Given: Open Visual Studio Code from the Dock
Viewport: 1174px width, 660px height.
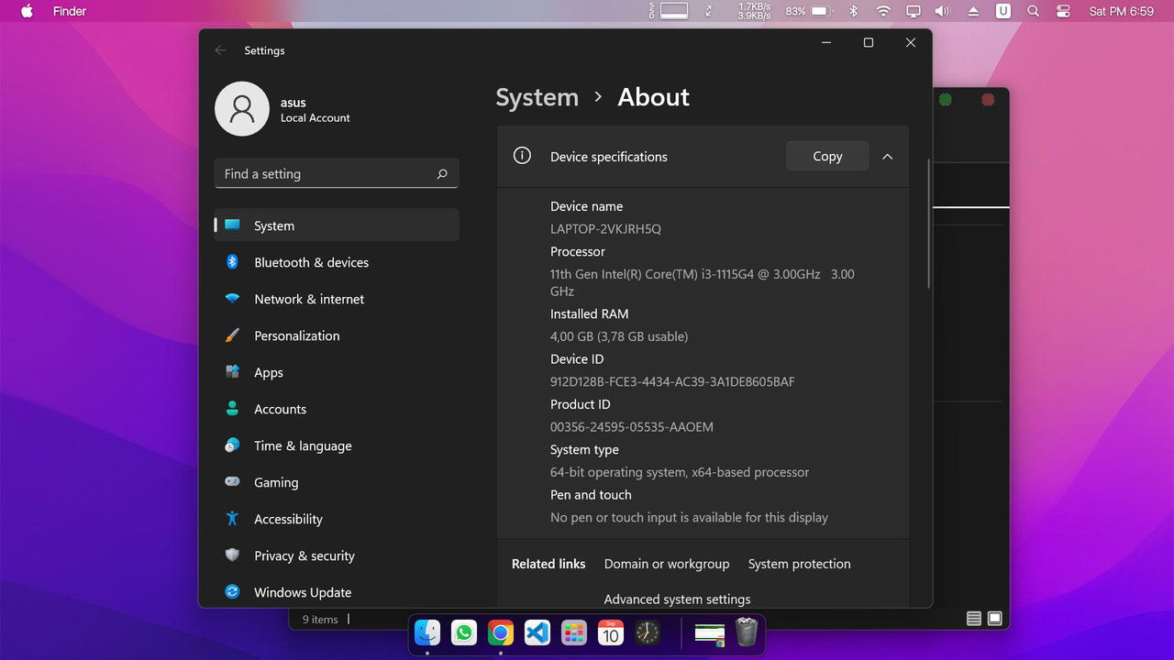Looking at the screenshot, I should coord(537,632).
